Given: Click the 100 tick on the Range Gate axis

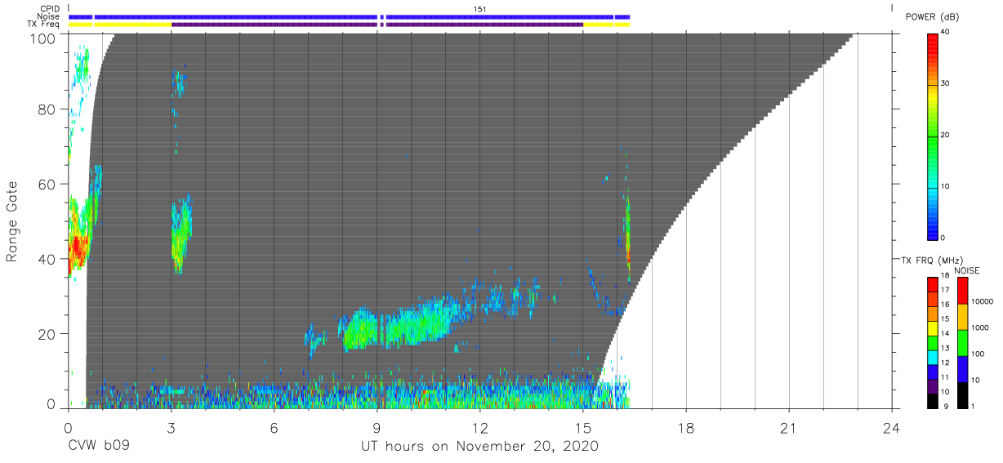Looking at the screenshot, I should 42,38.
